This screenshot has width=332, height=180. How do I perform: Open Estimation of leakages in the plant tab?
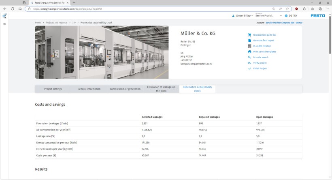[x=161, y=89]
